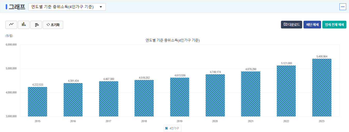Select the 2020 bar in chart
The height and width of the screenshot is (132, 349).
coord(215,95)
